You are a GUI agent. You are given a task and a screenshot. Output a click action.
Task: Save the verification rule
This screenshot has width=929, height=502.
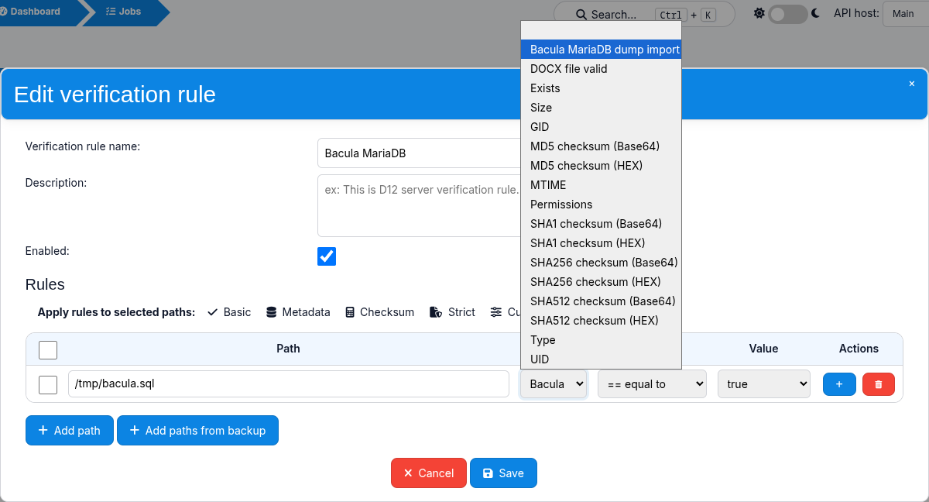503,473
